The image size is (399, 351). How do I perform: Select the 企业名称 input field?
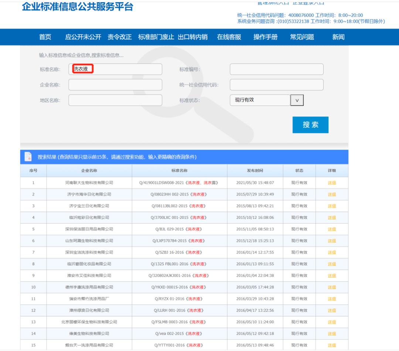click(115, 85)
